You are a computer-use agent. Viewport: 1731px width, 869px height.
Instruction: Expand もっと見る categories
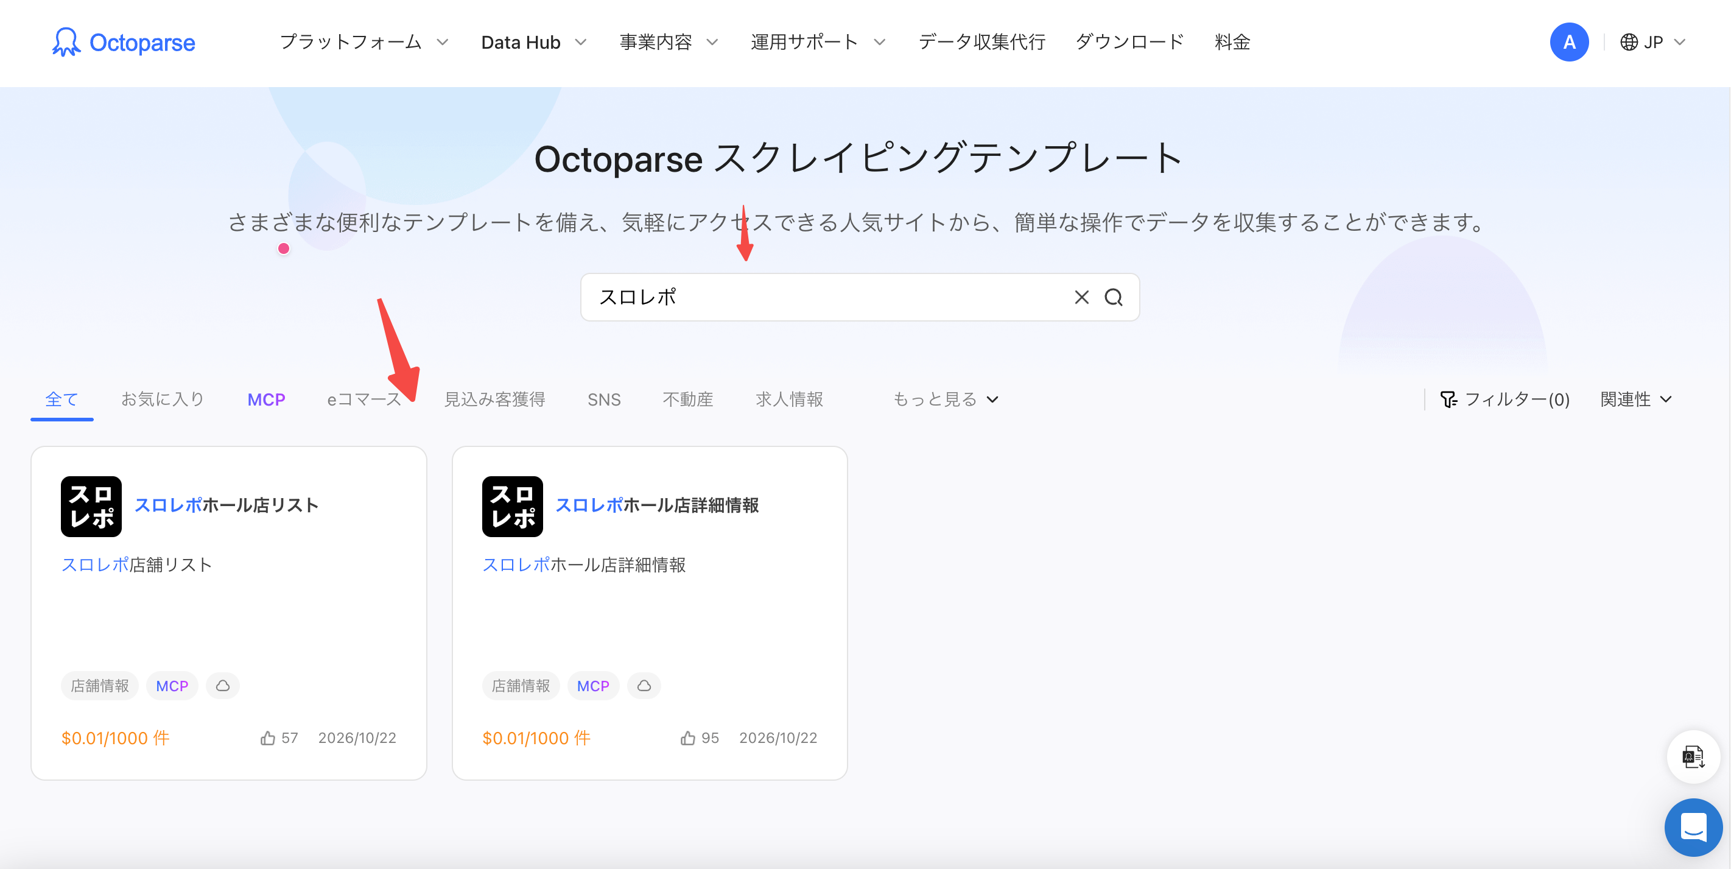pos(946,399)
